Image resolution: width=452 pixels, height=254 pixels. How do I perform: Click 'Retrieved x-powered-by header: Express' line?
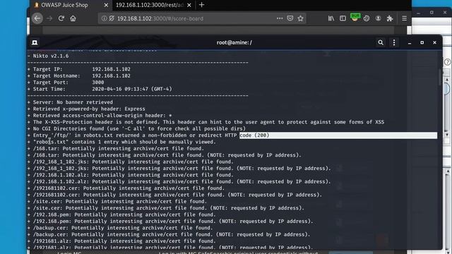point(86,109)
